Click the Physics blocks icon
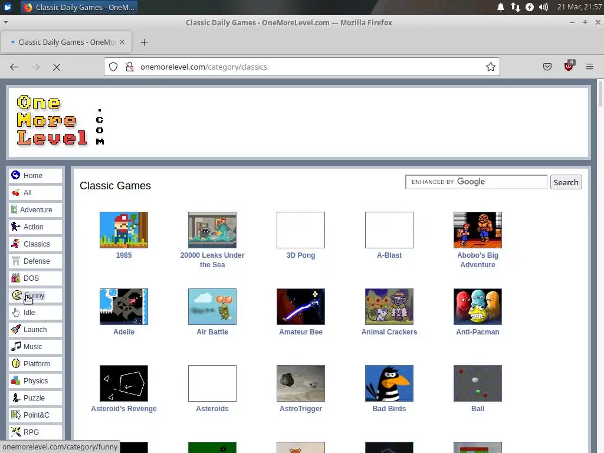This screenshot has width=604, height=453. point(15,380)
